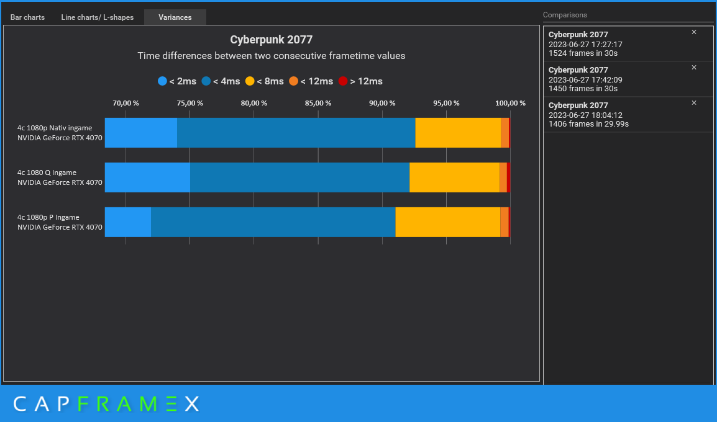
Task: Toggle the > 12ms legend entry
Action: click(x=360, y=81)
